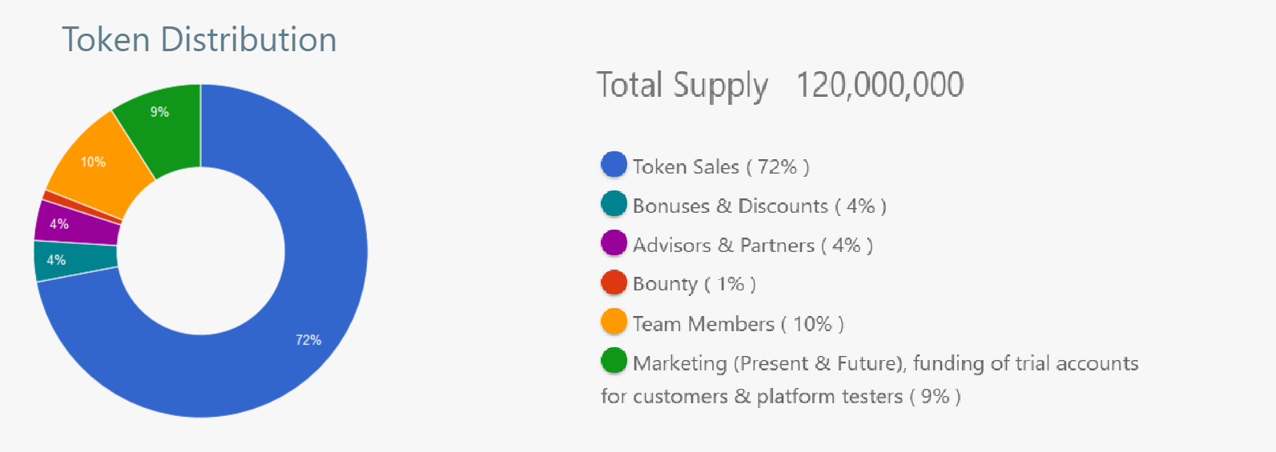
Task: Click the Total Supply 120,000,000 heading
Action: (779, 85)
